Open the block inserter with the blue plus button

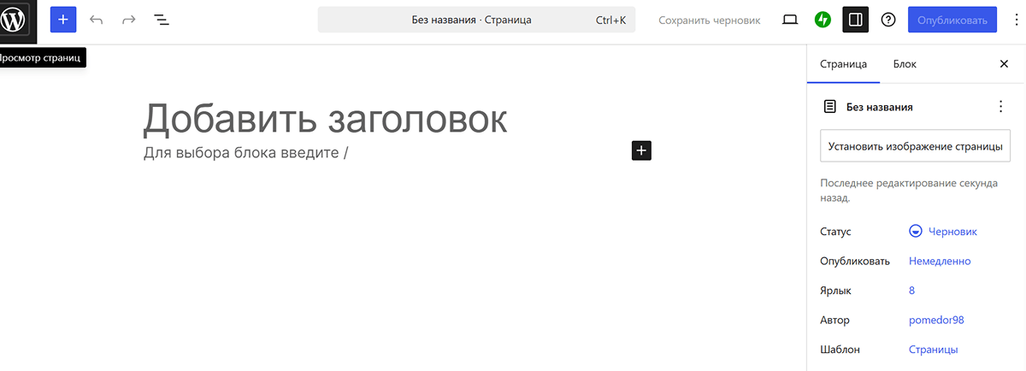[x=63, y=19]
